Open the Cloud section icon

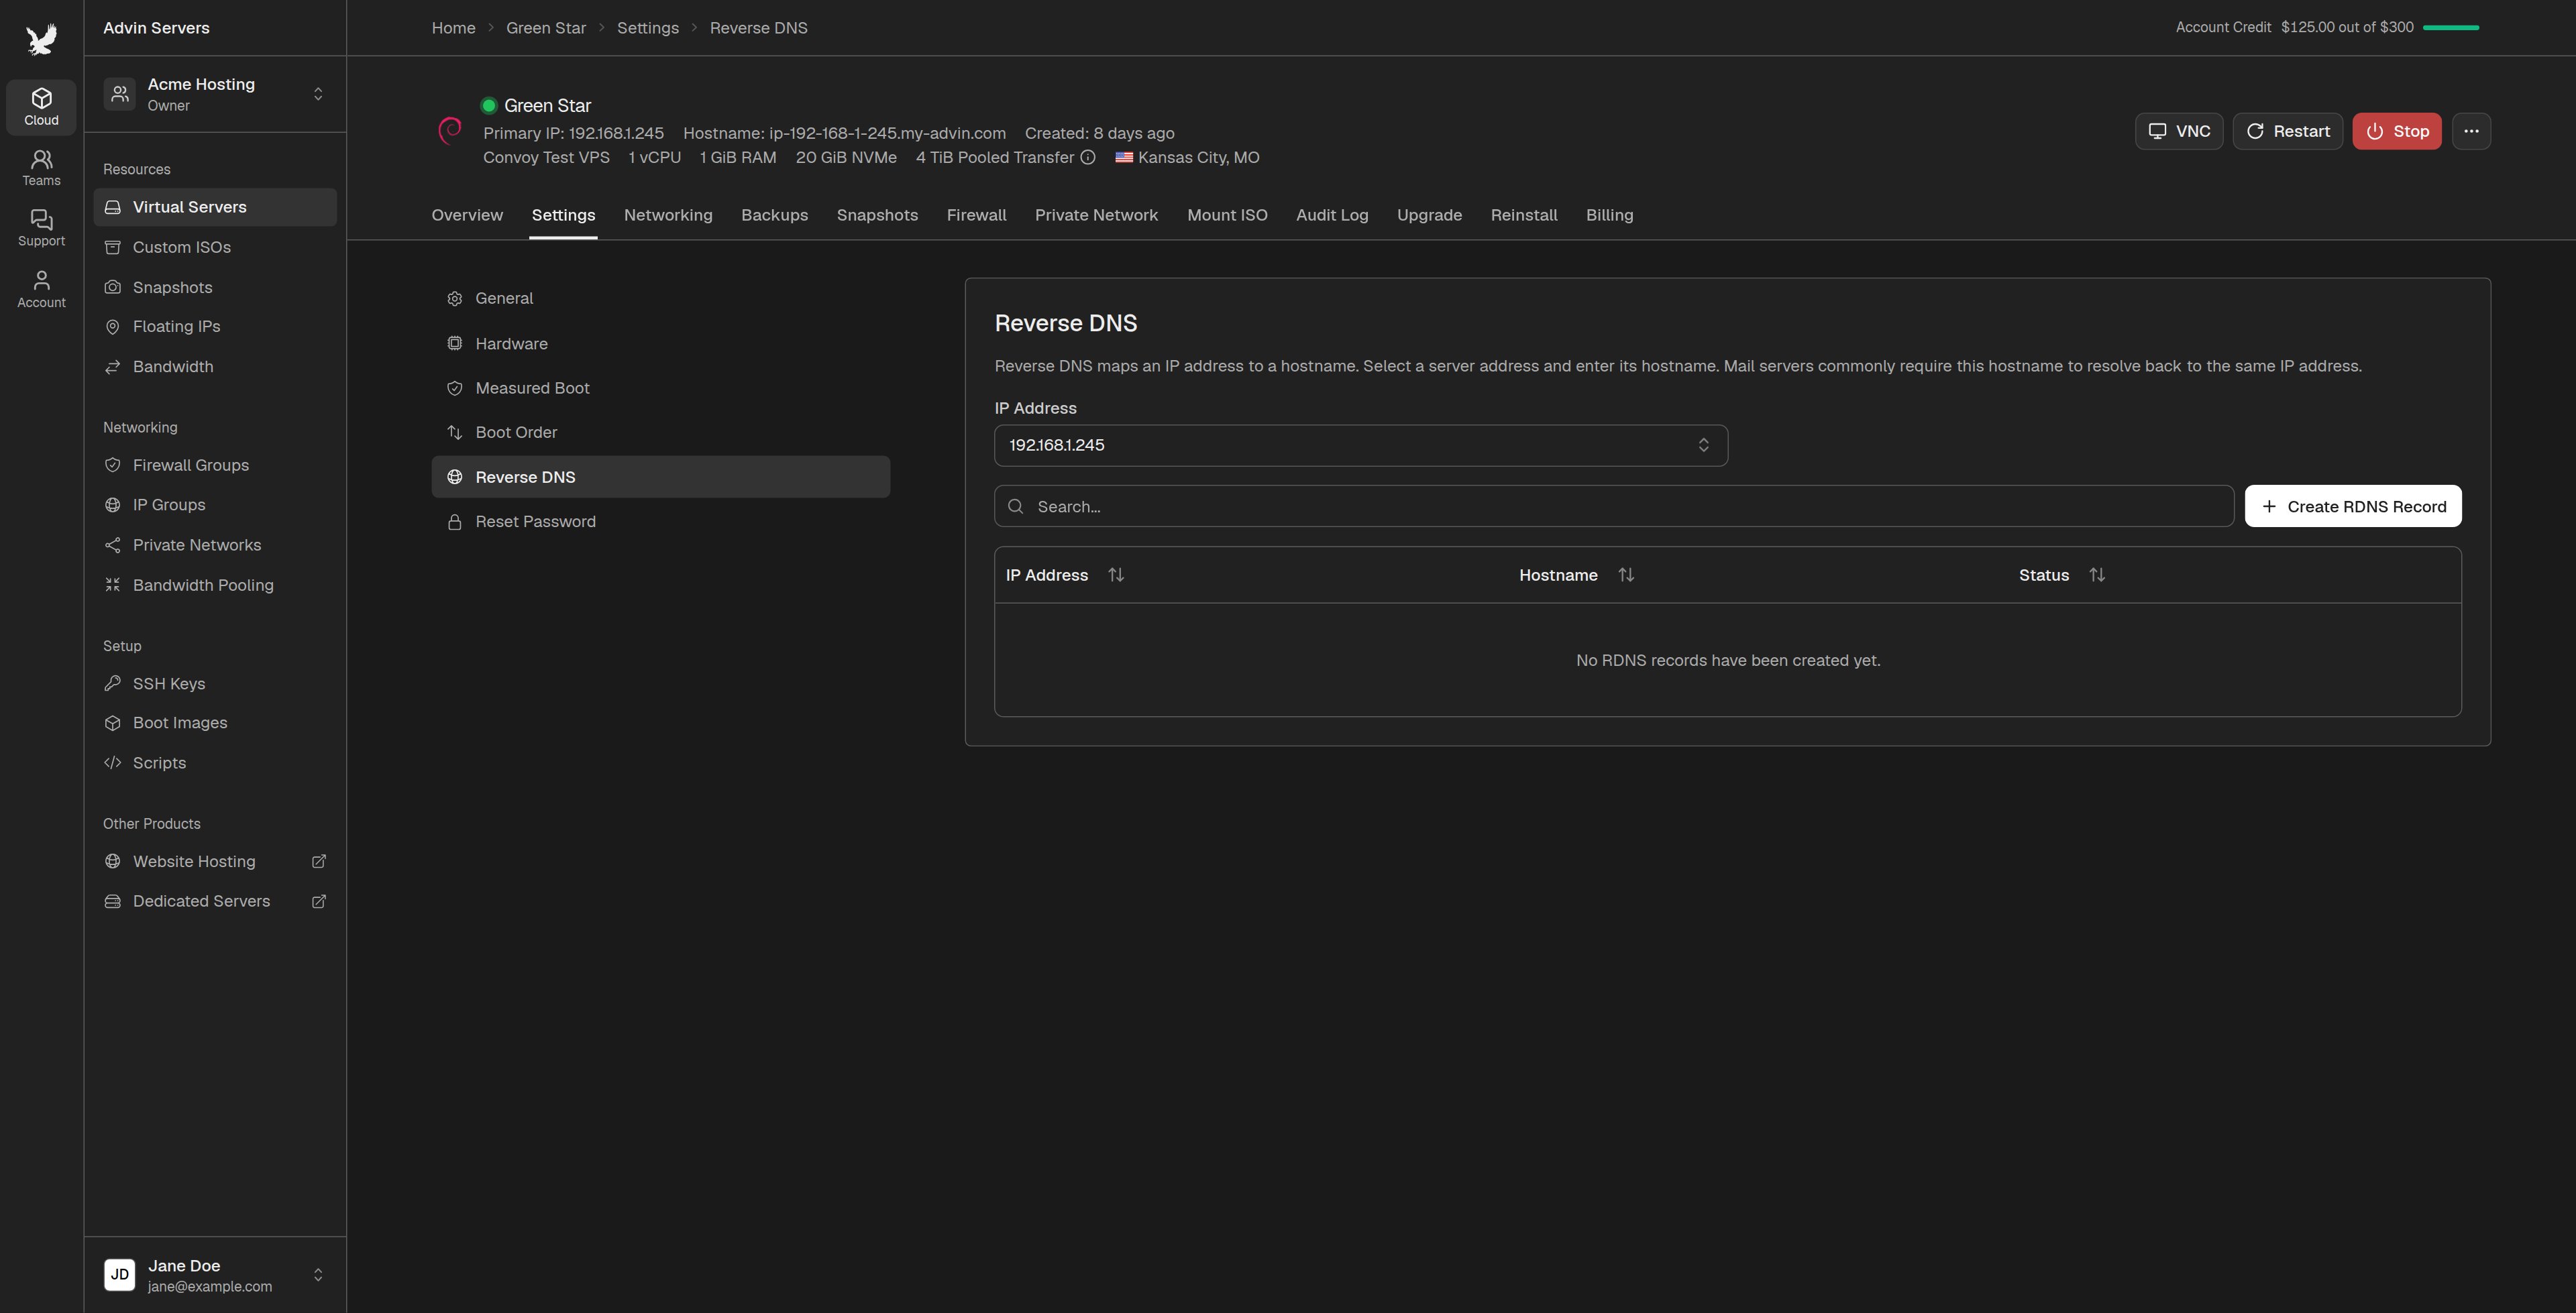coord(41,106)
